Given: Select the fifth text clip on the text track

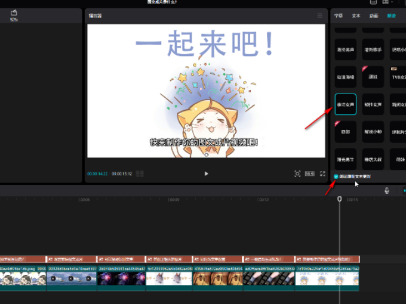Looking at the screenshot, I should (x=217, y=259).
